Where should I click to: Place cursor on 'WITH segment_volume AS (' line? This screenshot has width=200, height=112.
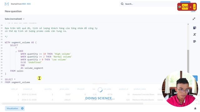point(21,43)
